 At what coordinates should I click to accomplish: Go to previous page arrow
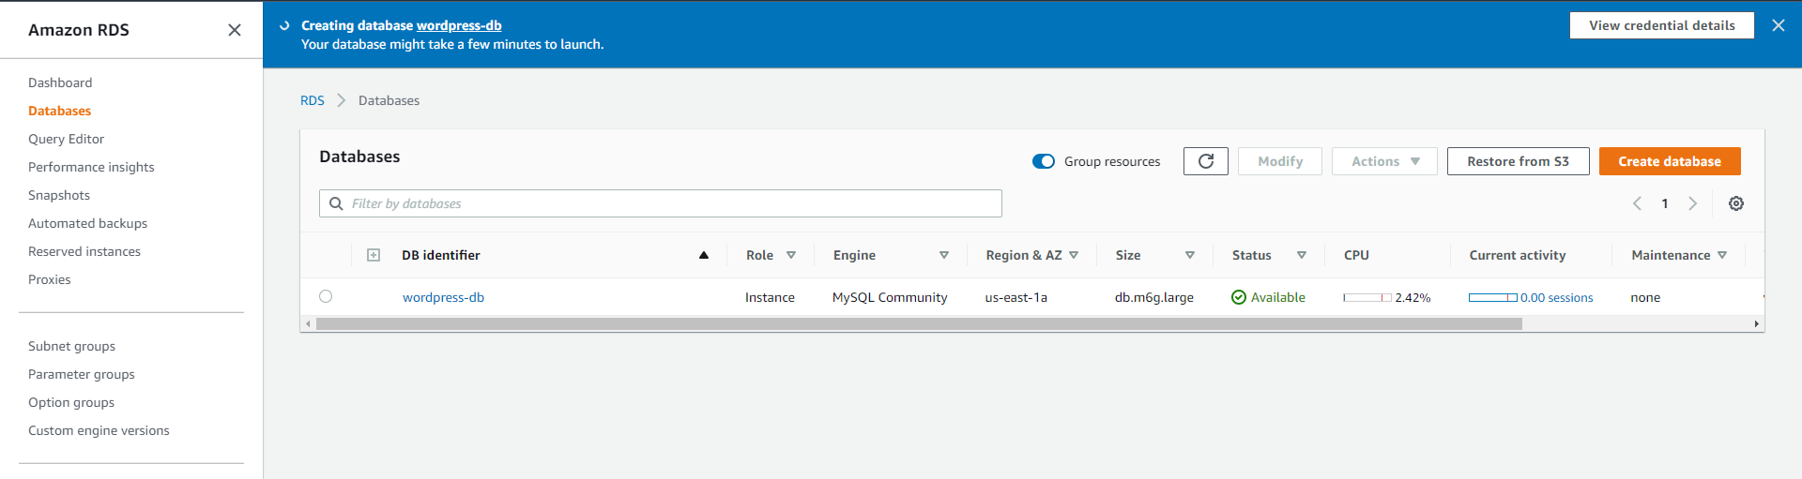click(x=1637, y=203)
